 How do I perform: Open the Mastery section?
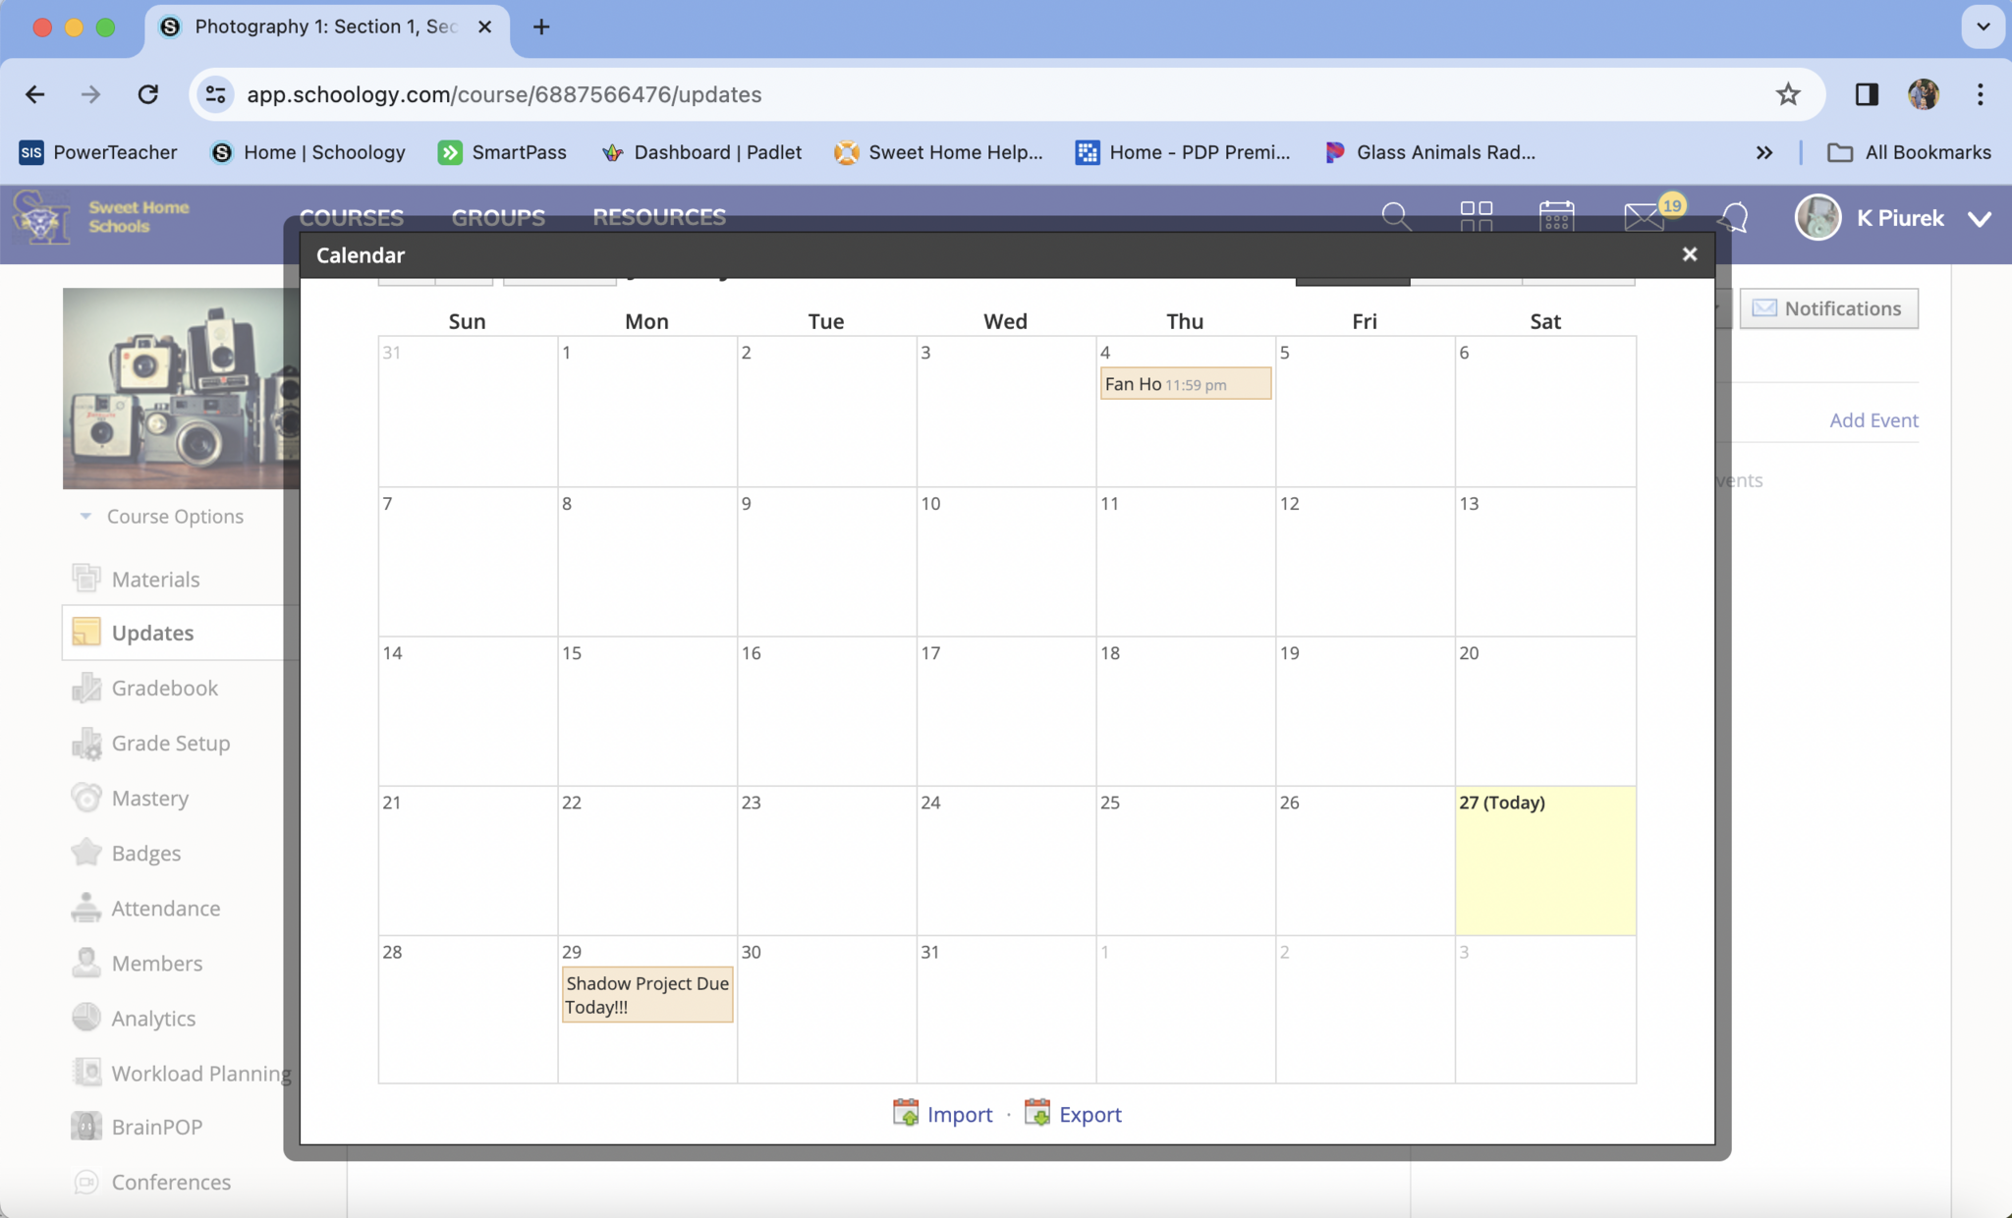point(149,798)
